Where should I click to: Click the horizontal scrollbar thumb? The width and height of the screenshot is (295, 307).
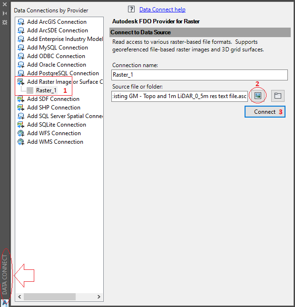coord(49,297)
